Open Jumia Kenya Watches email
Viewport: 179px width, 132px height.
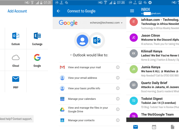(x=153, y=71)
